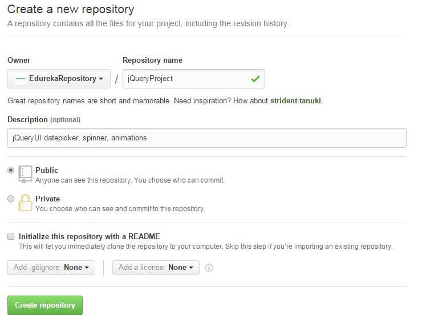Use the strident-tanuki name suggestion
Screen dimensions: 422x319
295,101
